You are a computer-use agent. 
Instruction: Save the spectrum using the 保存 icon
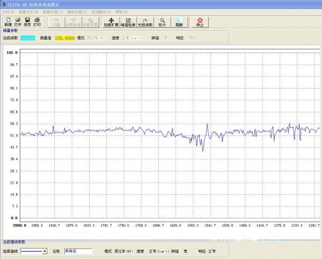27,22
